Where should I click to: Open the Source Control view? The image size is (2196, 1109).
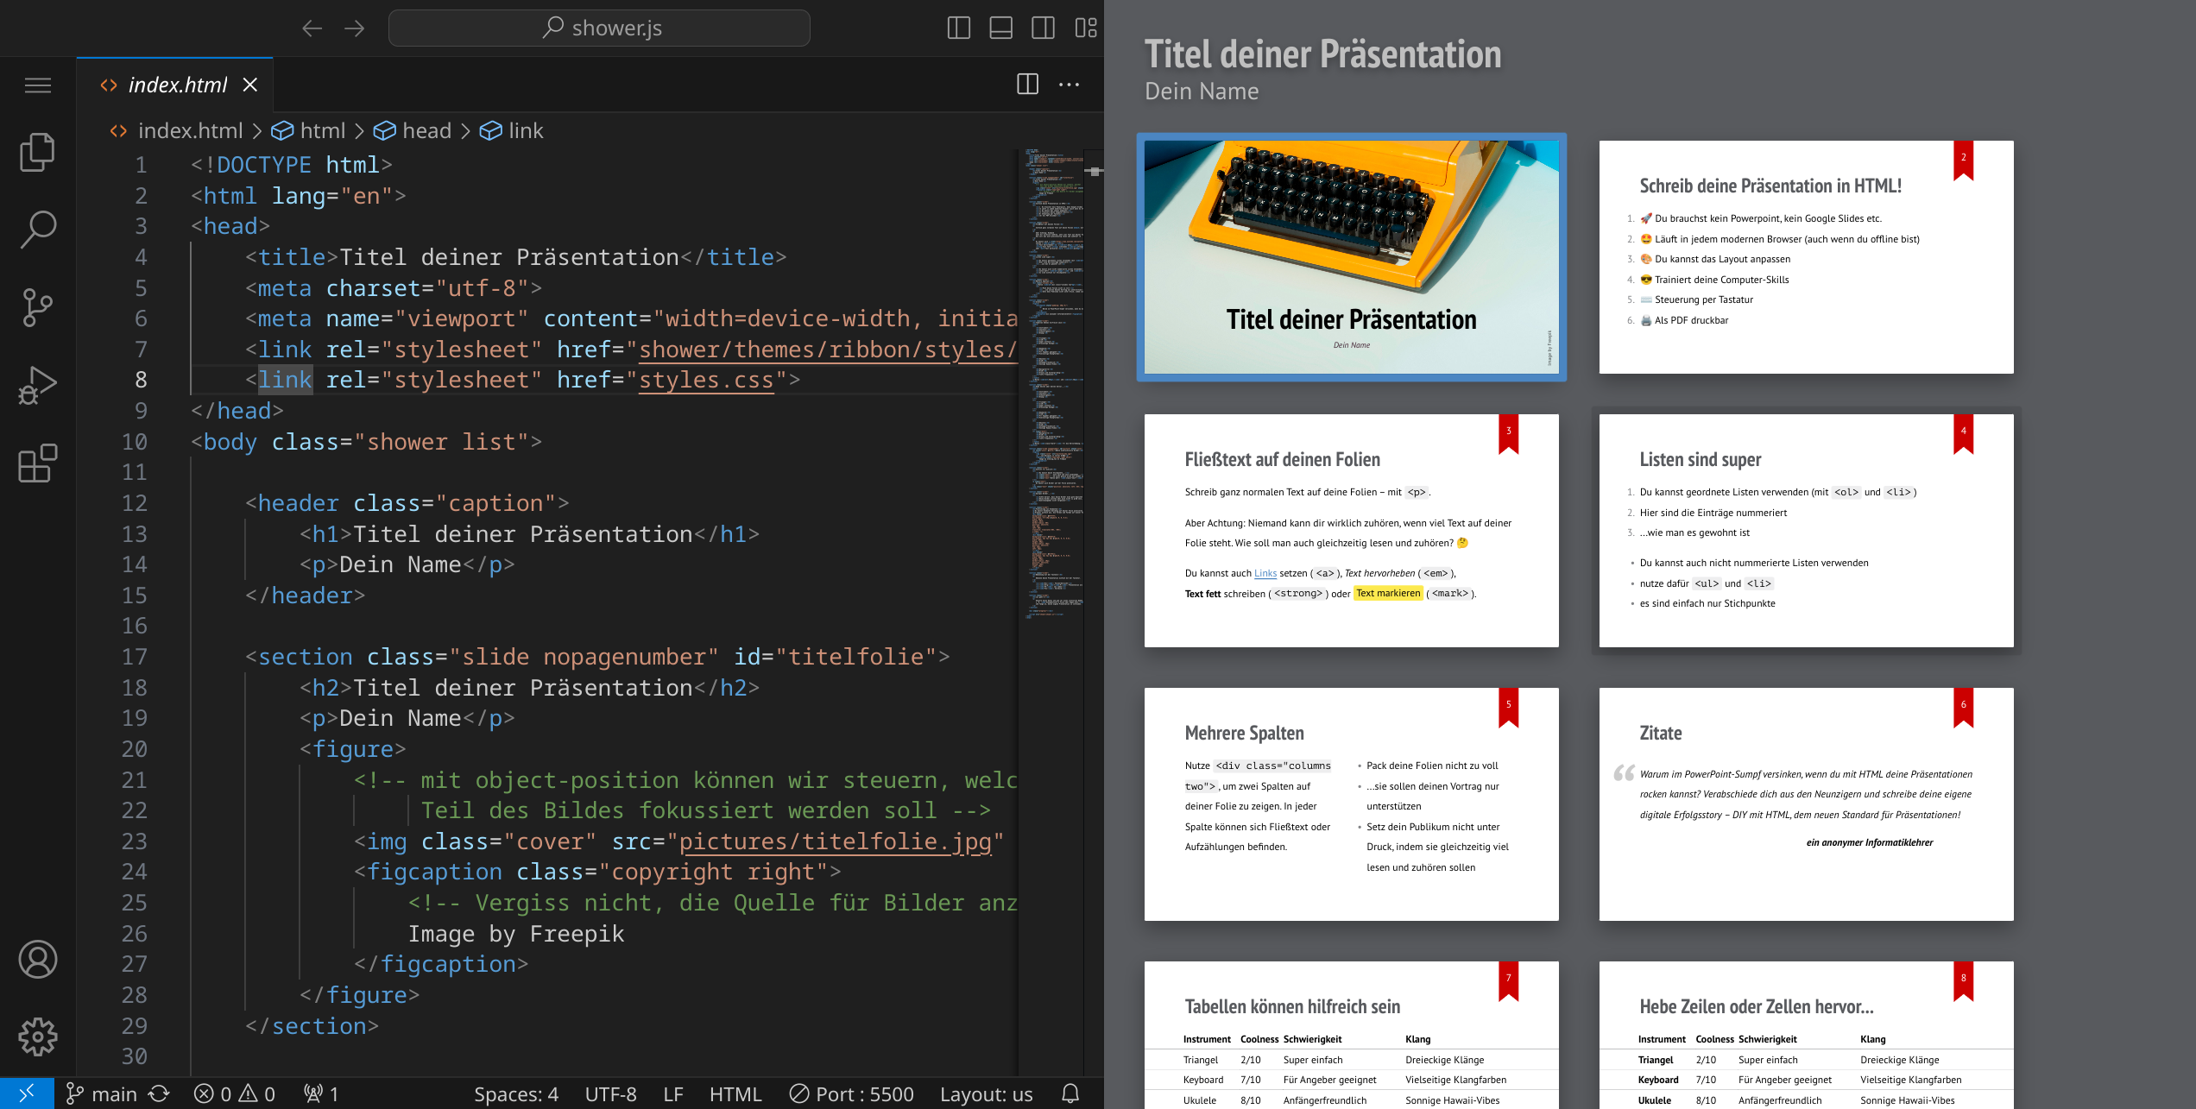coord(37,307)
